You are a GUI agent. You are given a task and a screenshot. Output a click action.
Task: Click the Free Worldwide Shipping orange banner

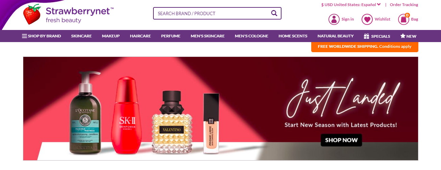click(x=365, y=47)
